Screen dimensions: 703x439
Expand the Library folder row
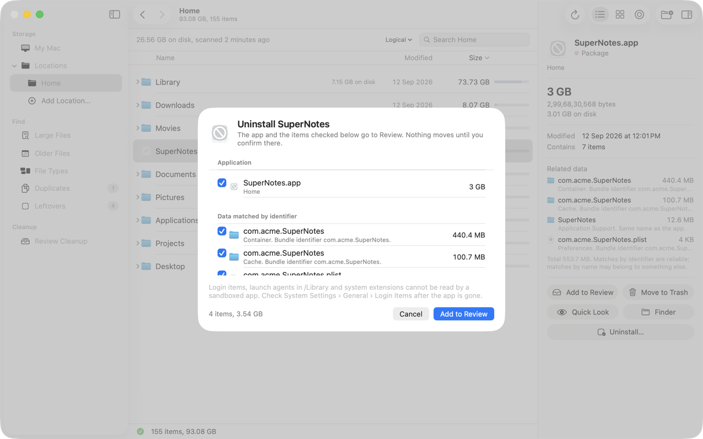(138, 82)
